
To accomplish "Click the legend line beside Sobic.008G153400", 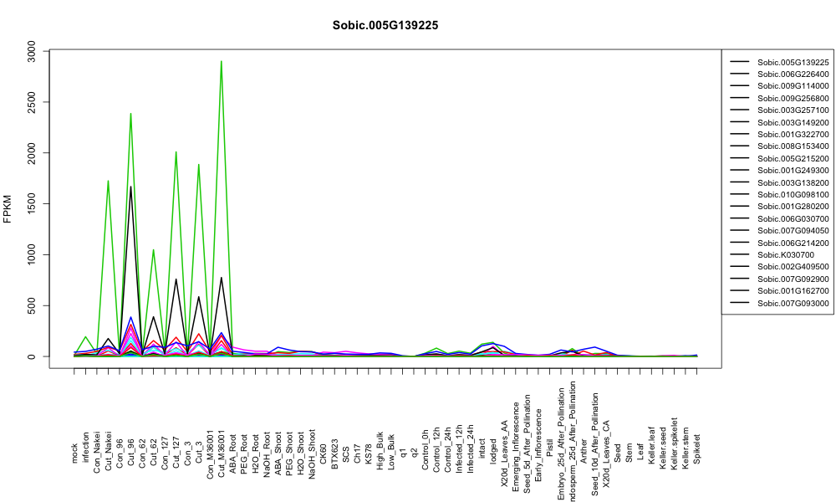I will point(740,146).
